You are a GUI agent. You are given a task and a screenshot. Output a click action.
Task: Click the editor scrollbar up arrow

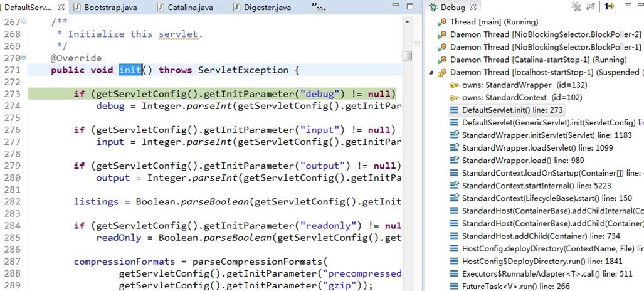click(x=407, y=21)
